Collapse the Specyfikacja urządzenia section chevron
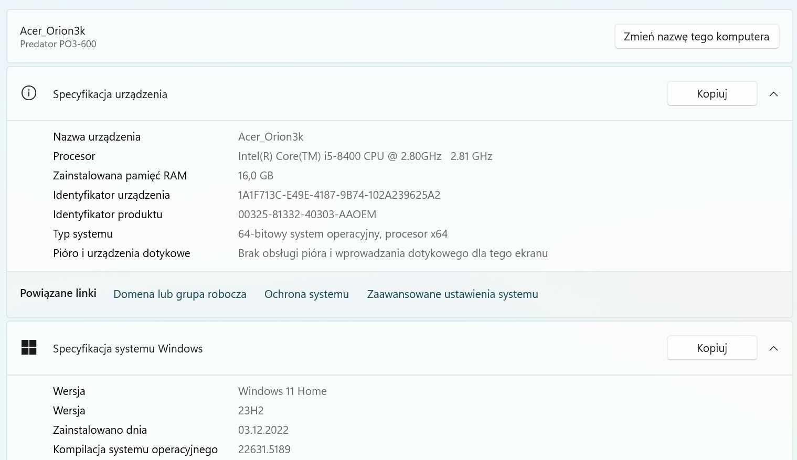797x460 pixels. click(x=773, y=94)
